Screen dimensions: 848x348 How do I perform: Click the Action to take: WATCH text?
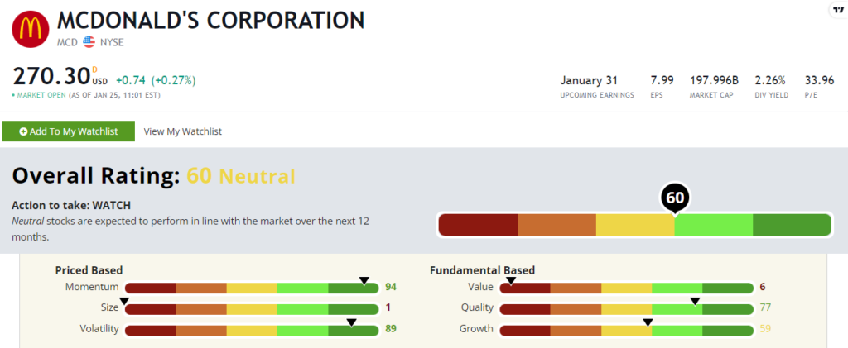tap(71, 206)
